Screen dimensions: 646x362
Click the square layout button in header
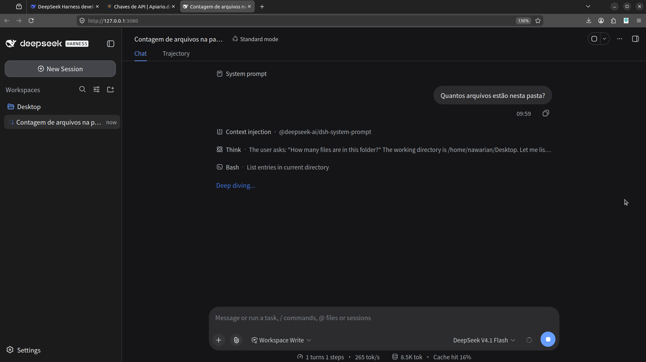(594, 39)
